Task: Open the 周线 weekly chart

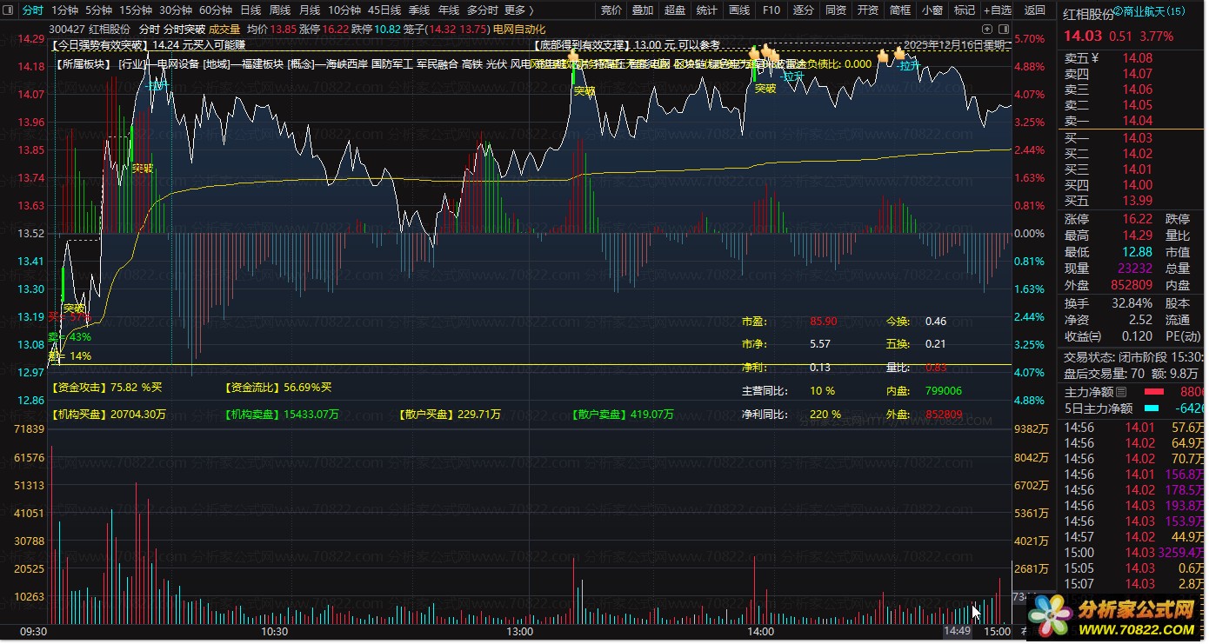Action: coord(280,10)
